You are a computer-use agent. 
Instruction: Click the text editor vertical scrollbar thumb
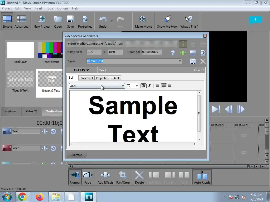[x=199, y=113]
